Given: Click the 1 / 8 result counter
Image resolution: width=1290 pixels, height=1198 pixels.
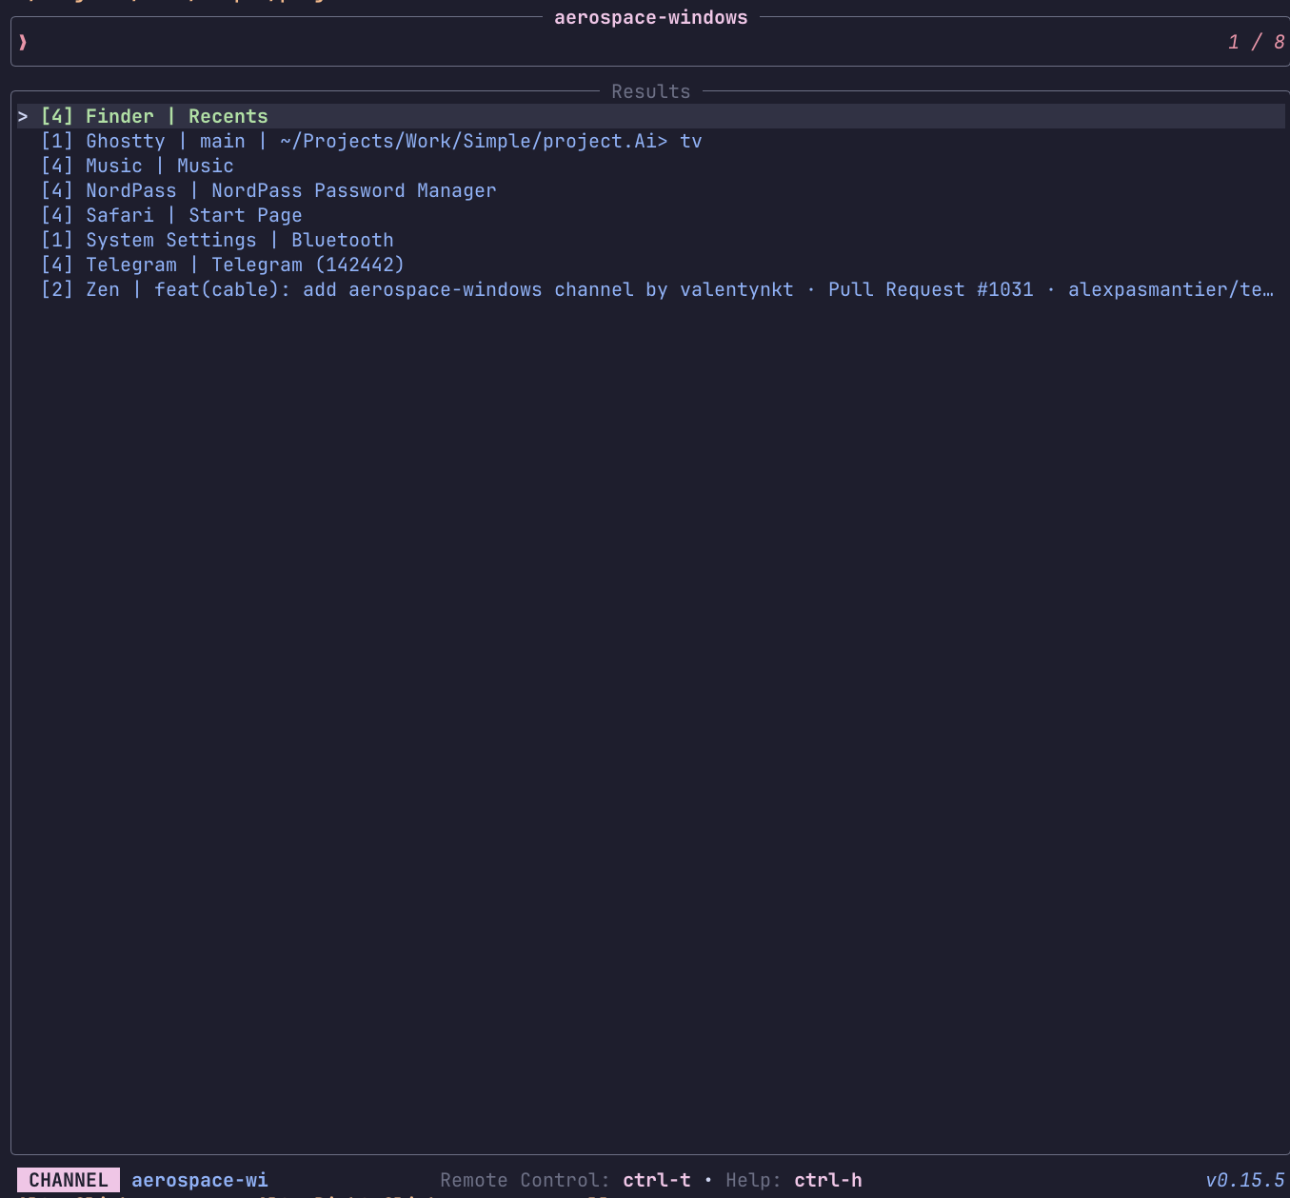Looking at the screenshot, I should coord(1257,42).
